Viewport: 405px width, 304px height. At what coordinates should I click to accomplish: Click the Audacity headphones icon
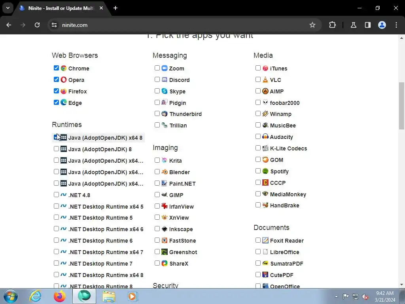tap(265, 137)
